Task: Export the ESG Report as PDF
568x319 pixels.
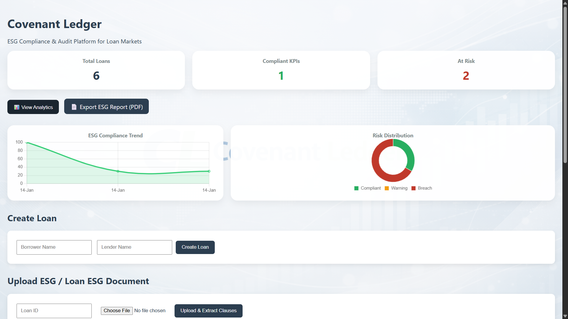Action: tap(106, 107)
